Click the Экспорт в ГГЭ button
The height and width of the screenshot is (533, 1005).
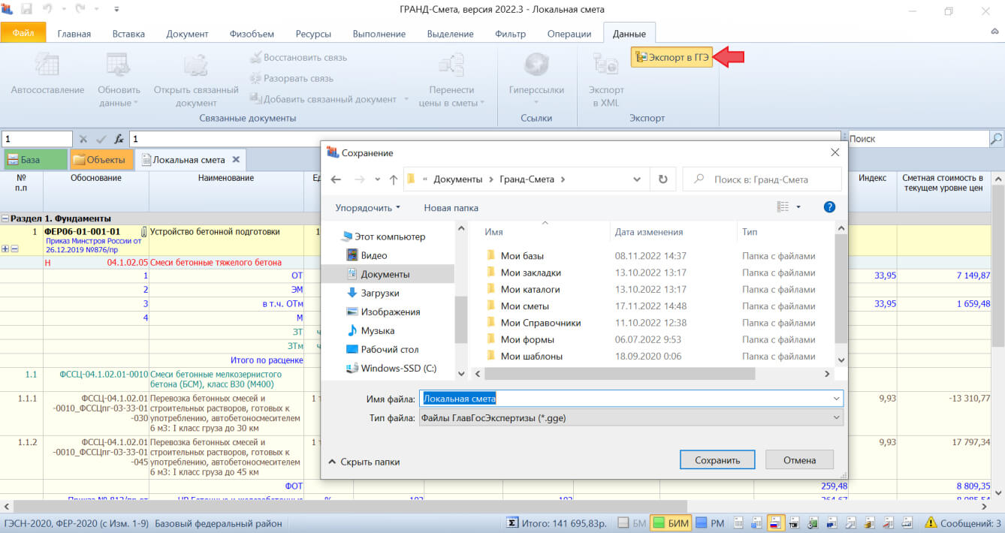[671, 58]
